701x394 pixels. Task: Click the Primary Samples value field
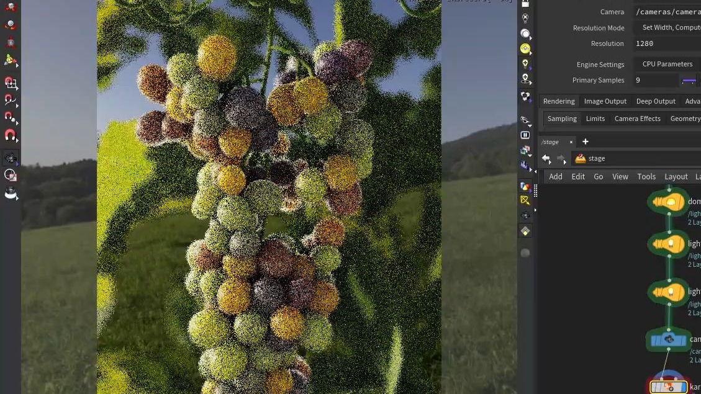coord(656,80)
